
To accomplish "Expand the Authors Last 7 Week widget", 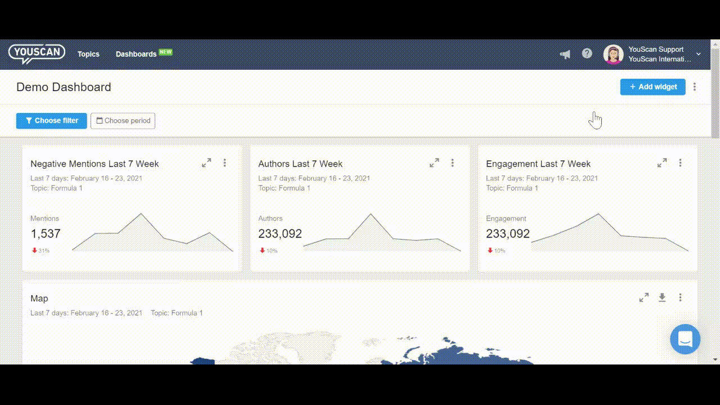I will [x=434, y=163].
